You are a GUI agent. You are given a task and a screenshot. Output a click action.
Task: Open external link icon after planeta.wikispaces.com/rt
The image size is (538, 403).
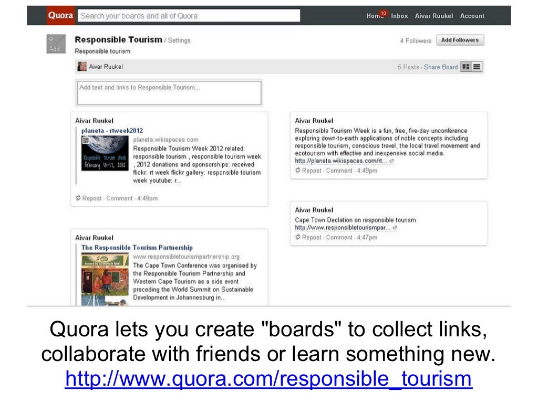pos(391,161)
